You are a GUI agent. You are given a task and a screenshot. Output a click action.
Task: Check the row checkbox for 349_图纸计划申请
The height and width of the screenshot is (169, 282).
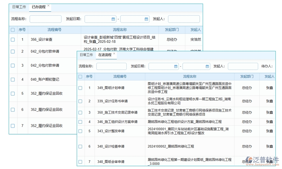[80, 88]
